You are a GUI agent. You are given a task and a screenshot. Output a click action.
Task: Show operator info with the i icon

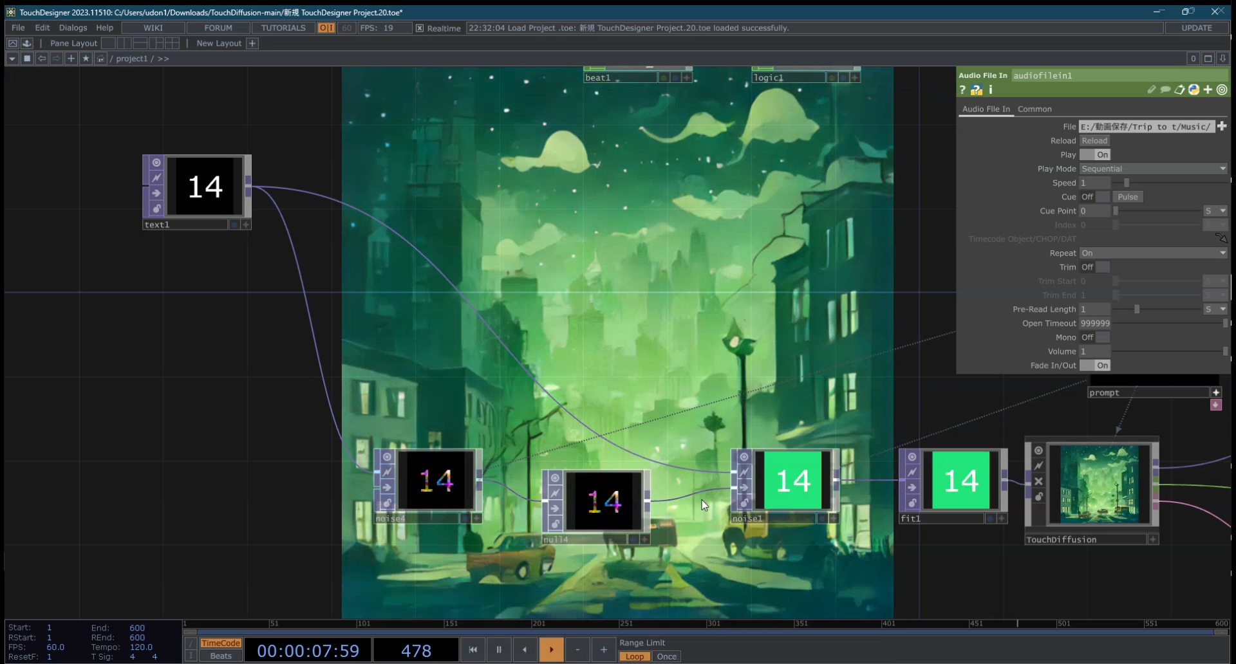[x=991, y=89]
